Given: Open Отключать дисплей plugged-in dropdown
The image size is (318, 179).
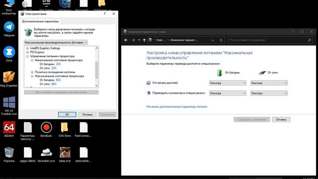Looking at the screenshot, I should pos(269,83).
